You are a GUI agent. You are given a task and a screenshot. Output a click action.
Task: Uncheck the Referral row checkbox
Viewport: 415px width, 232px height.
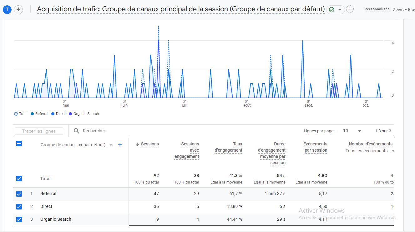[x=19, y=194]
